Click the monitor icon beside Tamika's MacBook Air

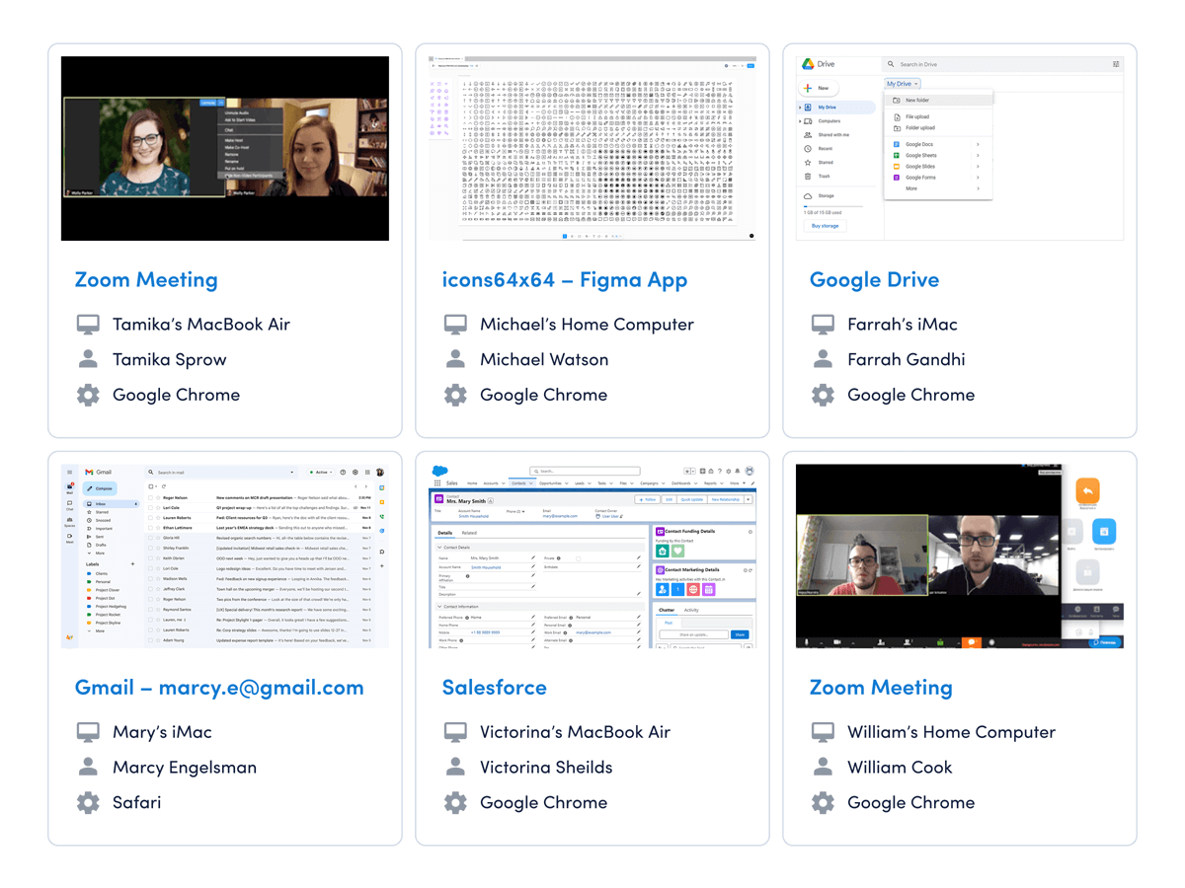88,325
